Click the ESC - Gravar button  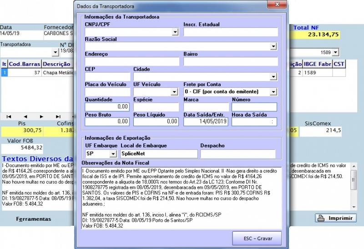click(x=257, y=239)
